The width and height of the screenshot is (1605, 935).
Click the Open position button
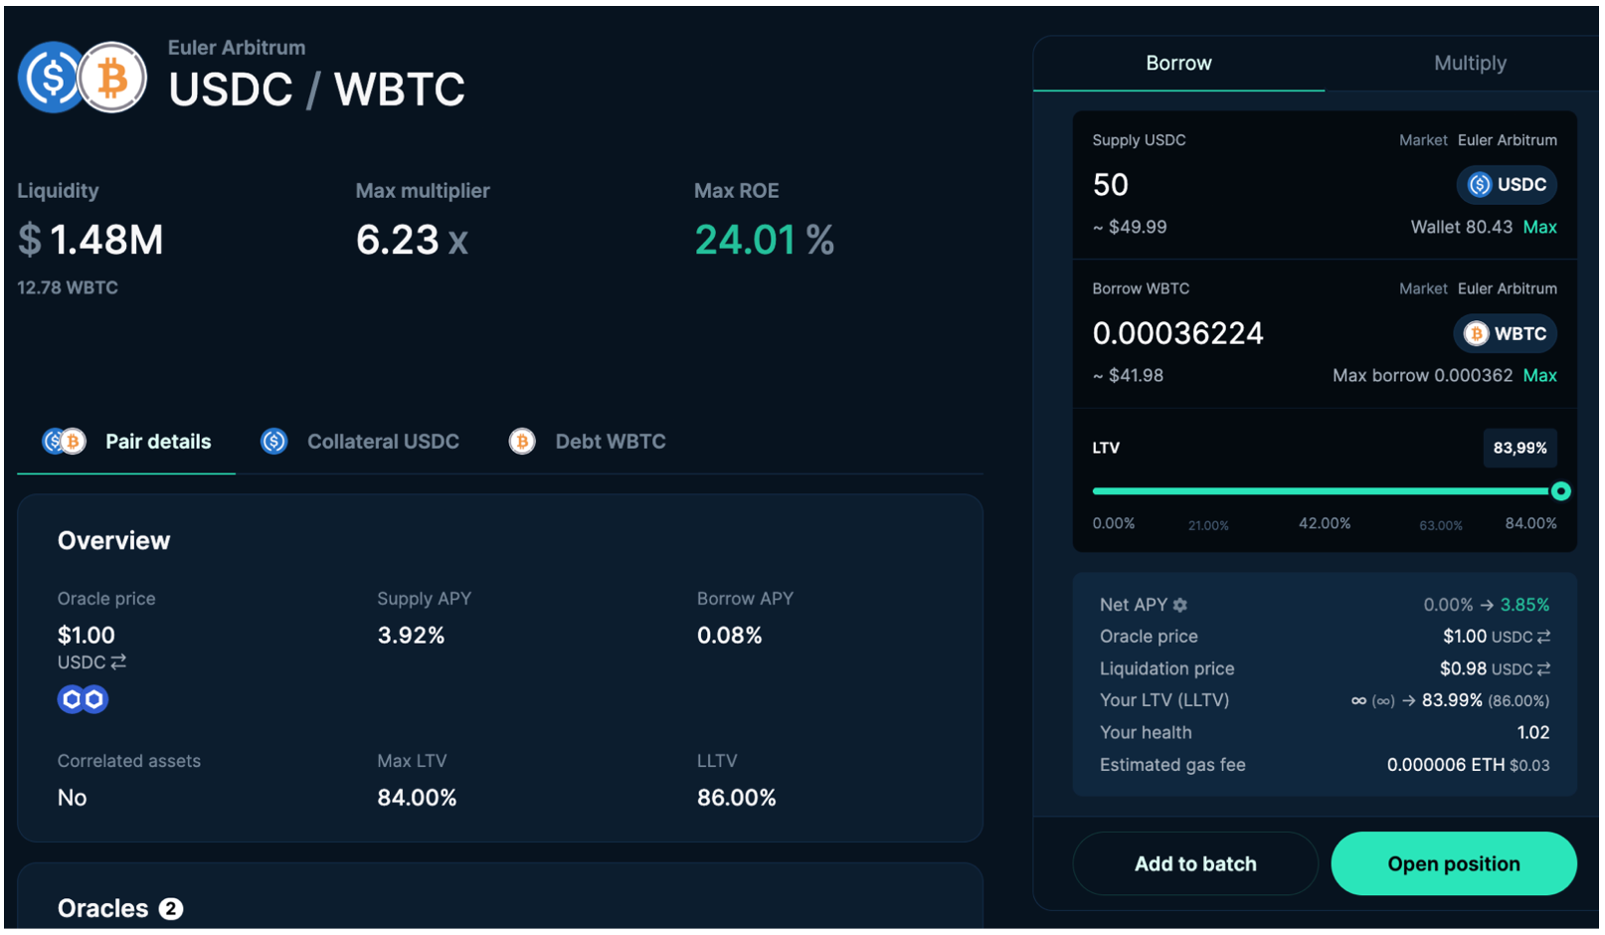1453,864
